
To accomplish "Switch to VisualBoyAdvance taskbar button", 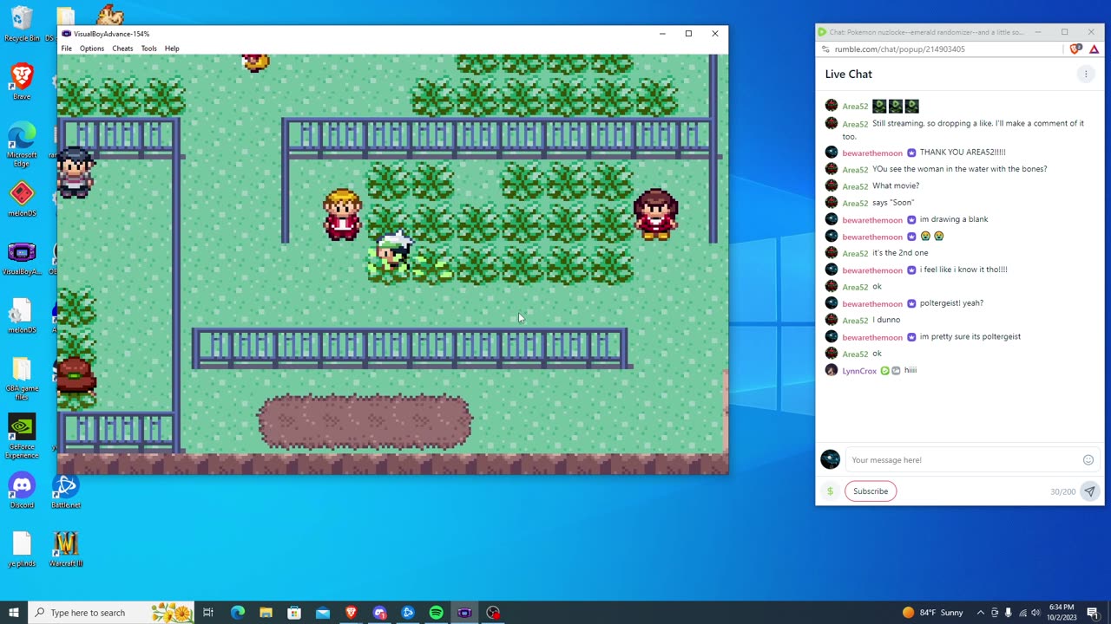I will 464,613.
